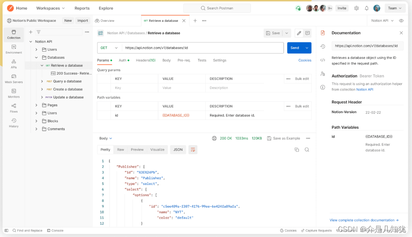The image size is (412, 237).
Task: Open the Environment sidebar tab
Action: click(13, 49)
